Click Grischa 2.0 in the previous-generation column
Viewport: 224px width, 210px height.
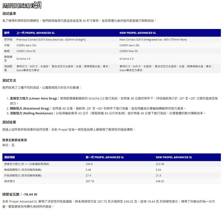(24, 59)
